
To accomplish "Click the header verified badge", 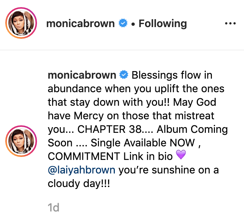I will tap(122, 24).
